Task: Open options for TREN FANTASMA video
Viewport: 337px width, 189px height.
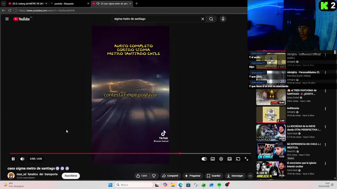Action: (x=325, y=91)
